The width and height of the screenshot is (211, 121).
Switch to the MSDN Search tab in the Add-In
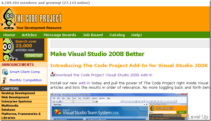tap(168, 116)
